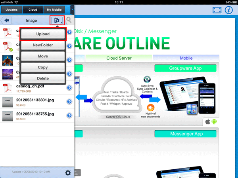Open the info icon in top bar

(228, 10)
